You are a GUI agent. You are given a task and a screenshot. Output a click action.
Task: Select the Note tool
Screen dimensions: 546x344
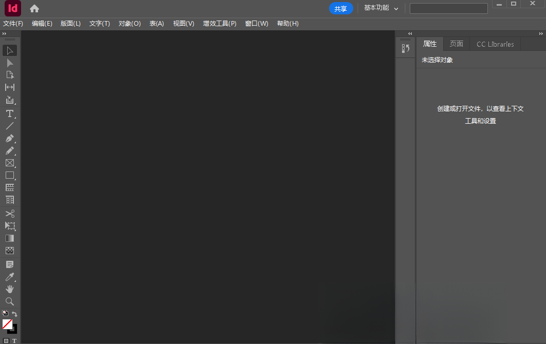pyautogui.click(x=10, y=265)
